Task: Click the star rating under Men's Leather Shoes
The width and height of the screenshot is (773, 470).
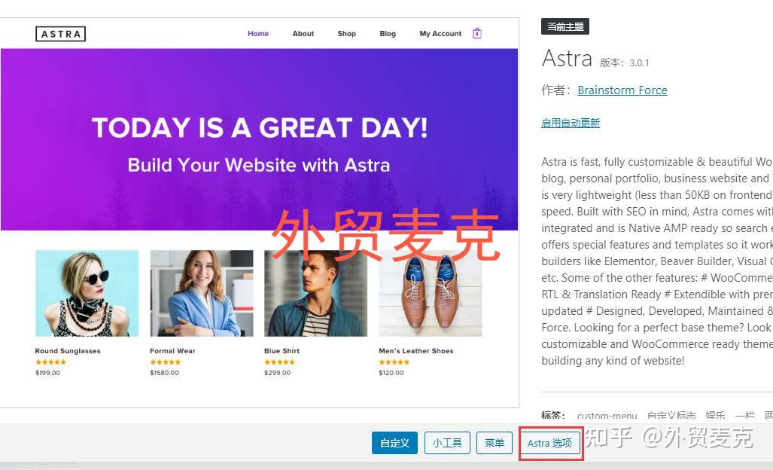Action: coord(394,362)
